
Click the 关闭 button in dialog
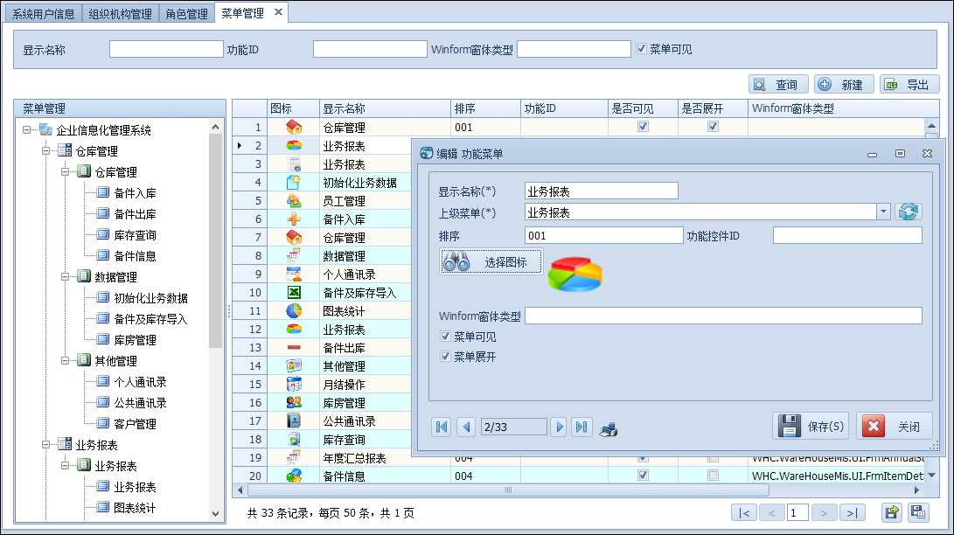pyautogui.click(x=893, y=427)
